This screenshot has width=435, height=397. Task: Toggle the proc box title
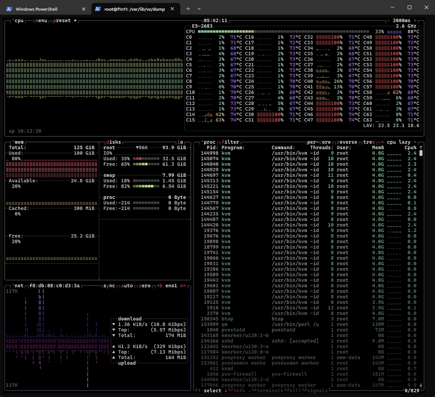click(x=209, y=142)
